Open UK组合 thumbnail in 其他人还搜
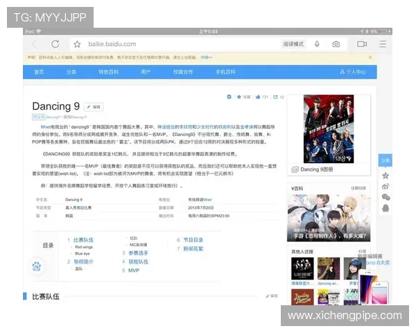Screen dimensions: 416x333 pos(302,268)
